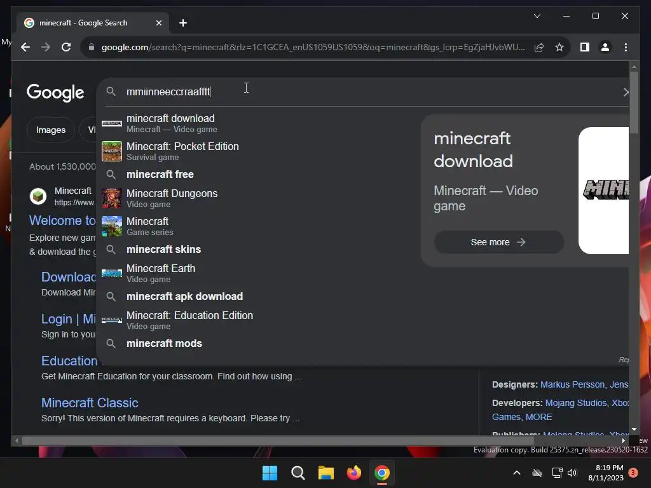Choose Minecraft: Education Edition suggestion text
Viewport: 651px width, 488px height.
click(x=189, y=315)
